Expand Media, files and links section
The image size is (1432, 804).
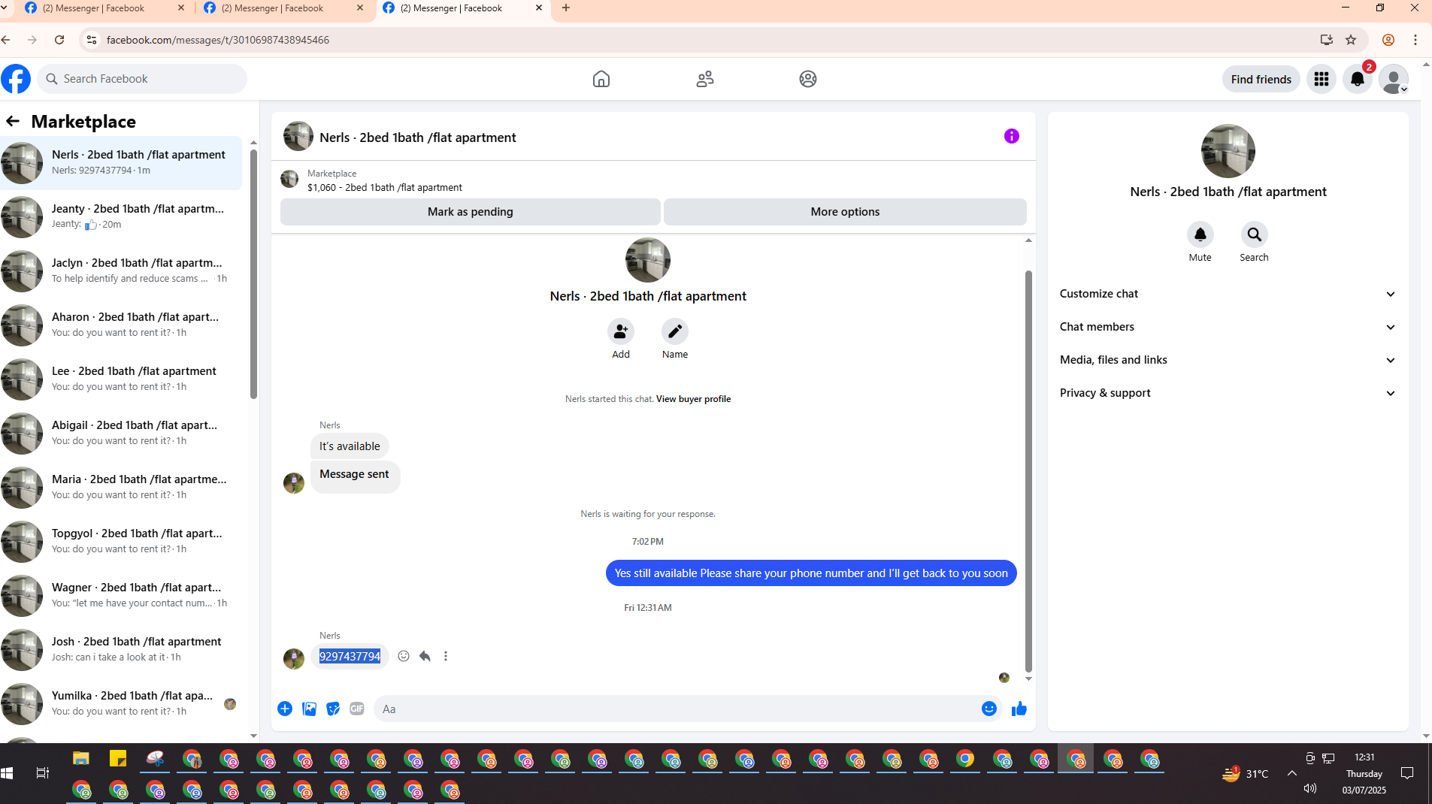tap(1228, 360)
